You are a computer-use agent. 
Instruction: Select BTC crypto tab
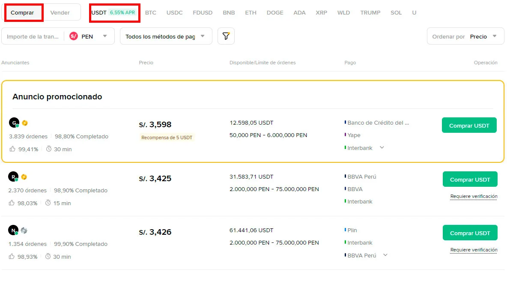coord(150,12)
